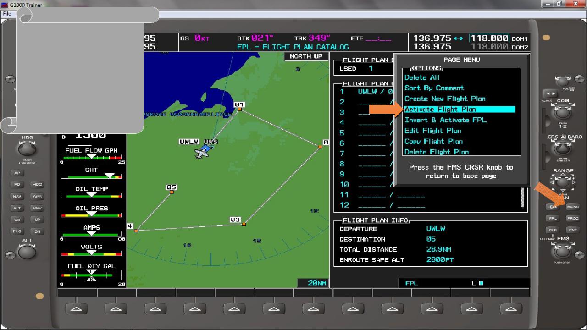587x330 pixels.
Task: Toggle the HDG mode key
Action: (x=37, y=185)
